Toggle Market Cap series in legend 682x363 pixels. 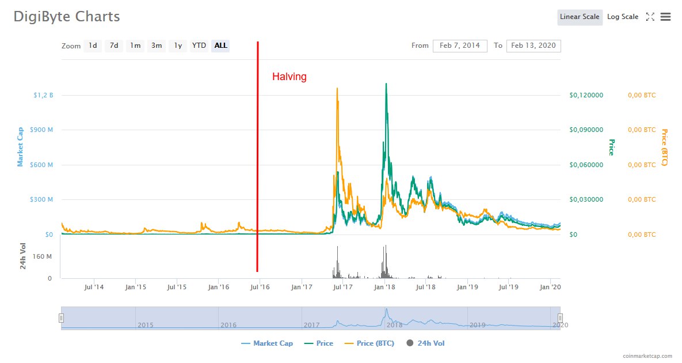coord(267,343)
